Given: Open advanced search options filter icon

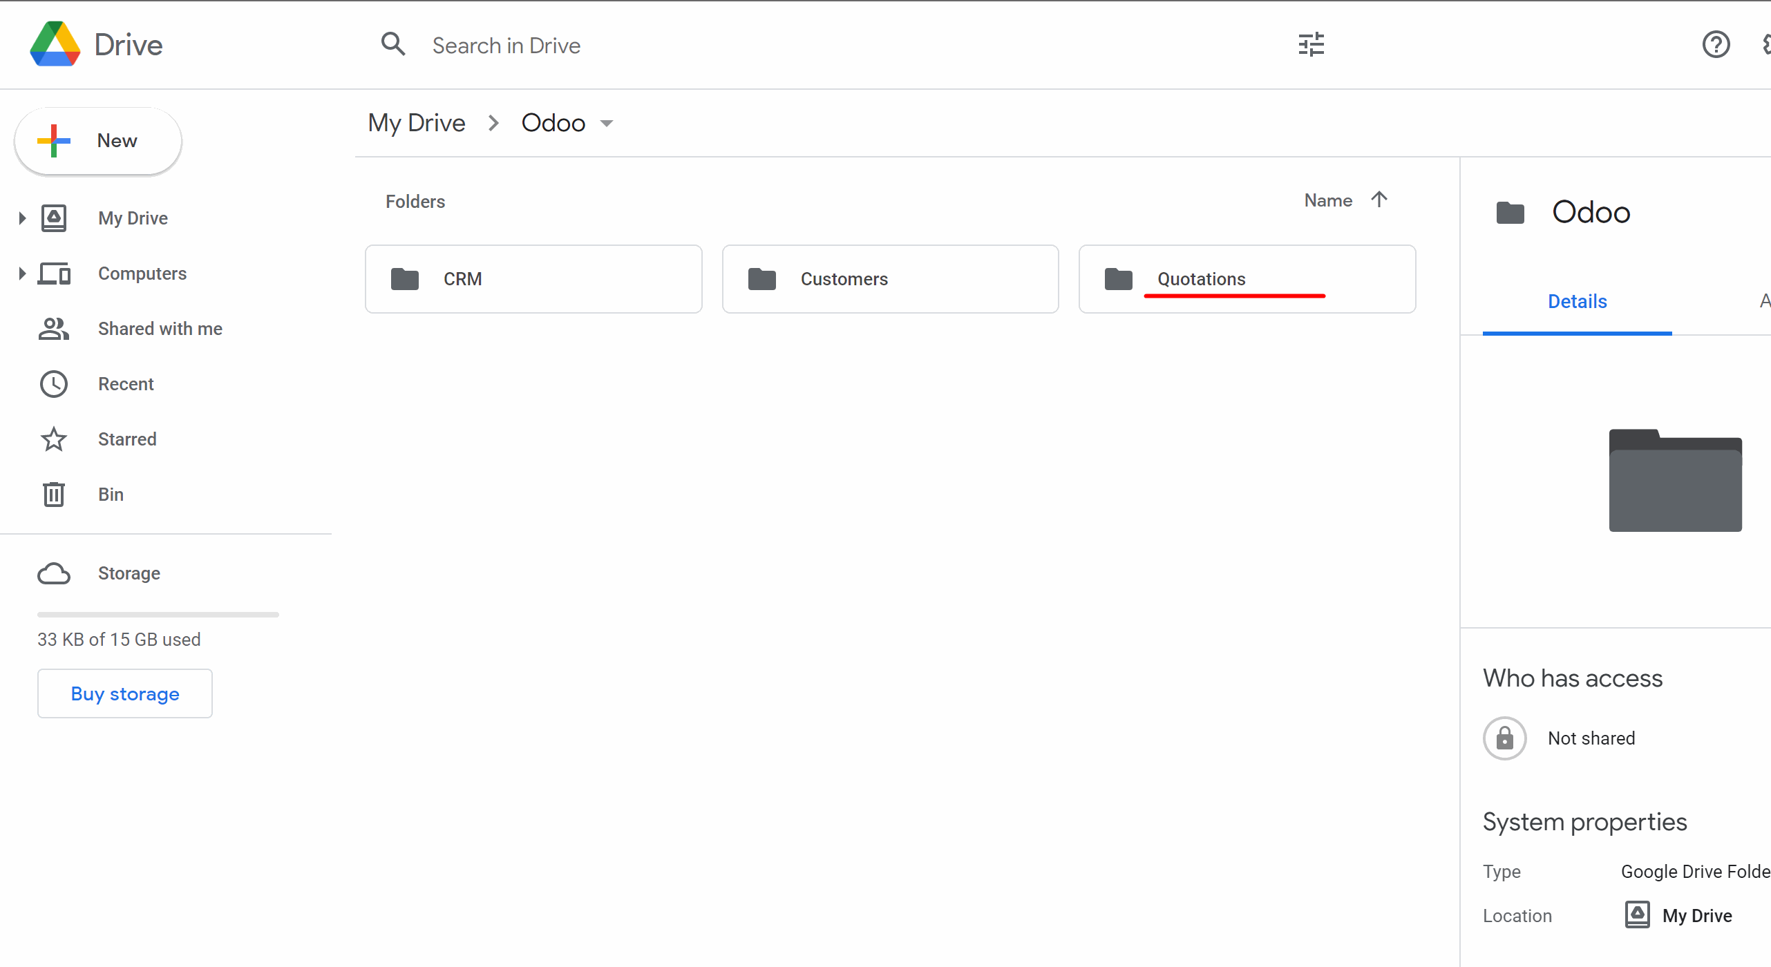Looking at the screenshot, I should tap(1311, 45).
